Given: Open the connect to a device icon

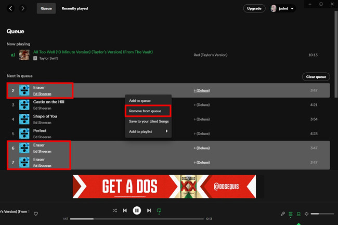Looking at the screenshot, I should click(298, 214).
